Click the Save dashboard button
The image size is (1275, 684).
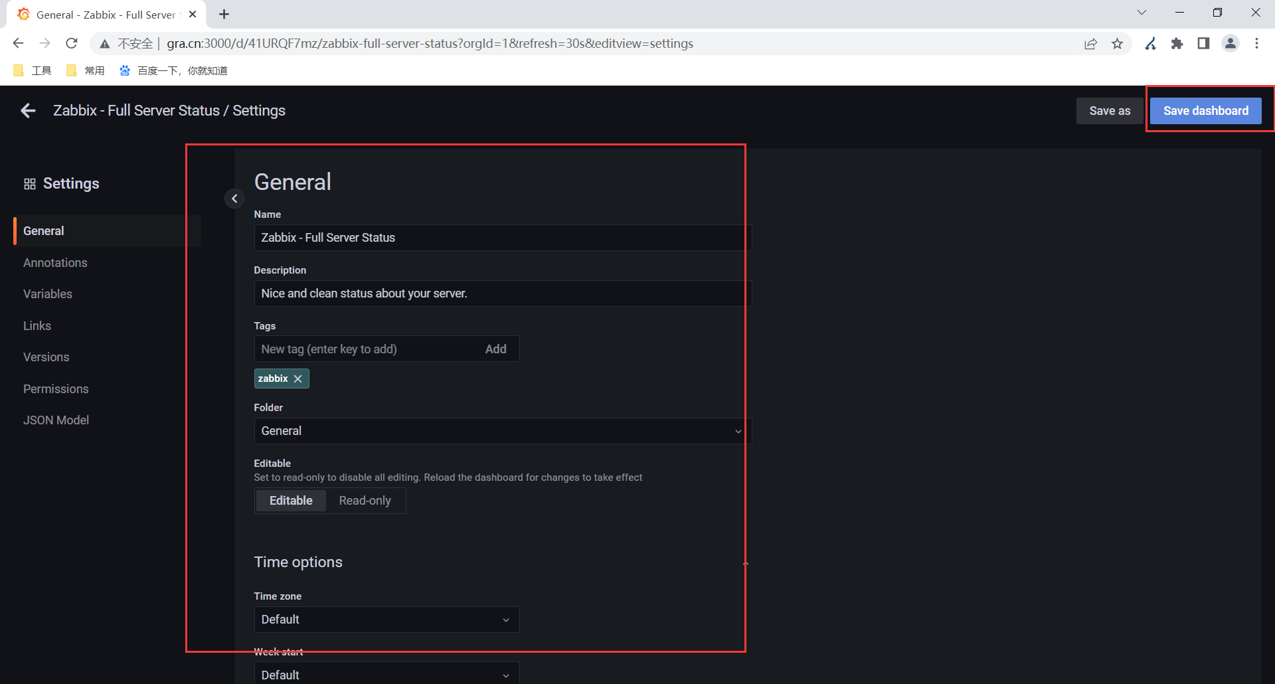click(1206, 111)
